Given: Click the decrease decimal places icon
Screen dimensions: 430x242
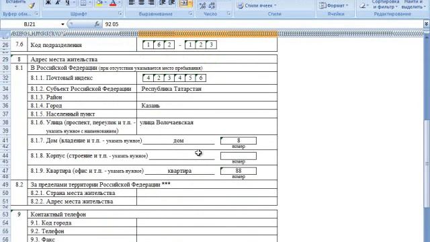Looking at the screenshot, I should click(212, 5).
